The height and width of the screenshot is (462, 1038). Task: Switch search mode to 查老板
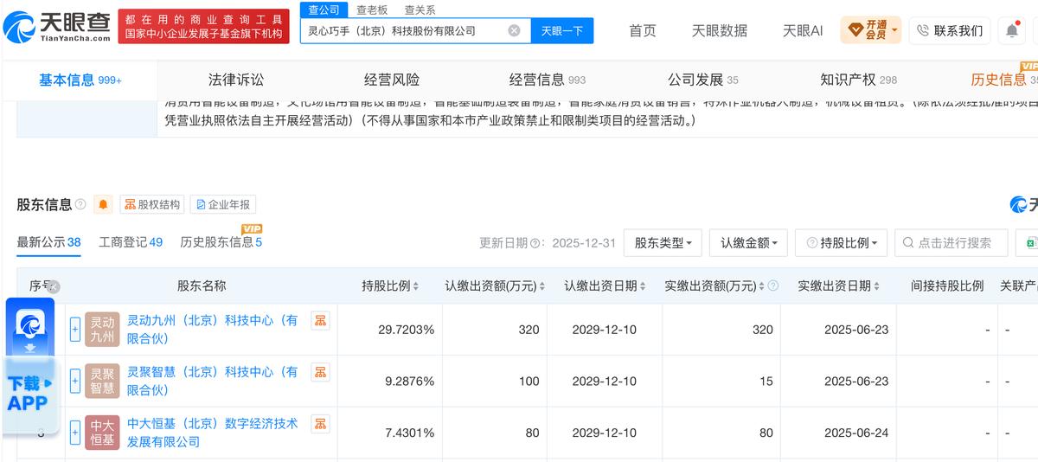coord(372,10)
